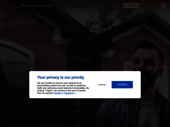Click the 'Your privacy is our priority' heading
This screenshot has width=170, height=127.
tap(61, 77)
